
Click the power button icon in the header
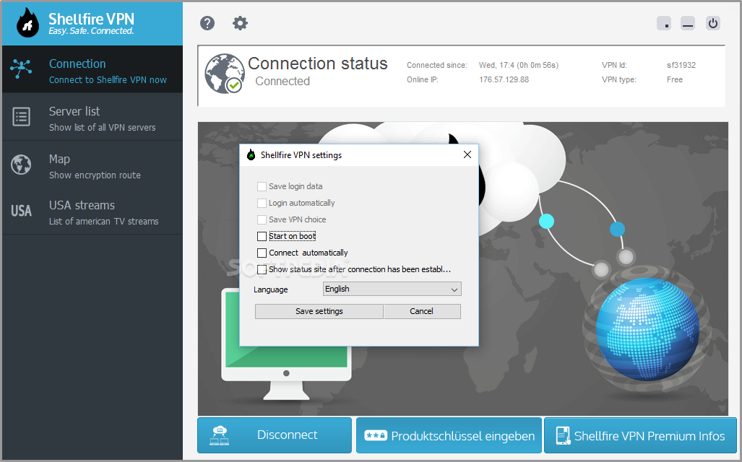tap(712, 22)
